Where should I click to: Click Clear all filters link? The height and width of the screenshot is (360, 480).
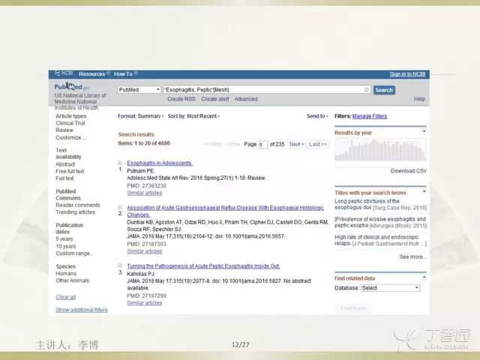65,297
